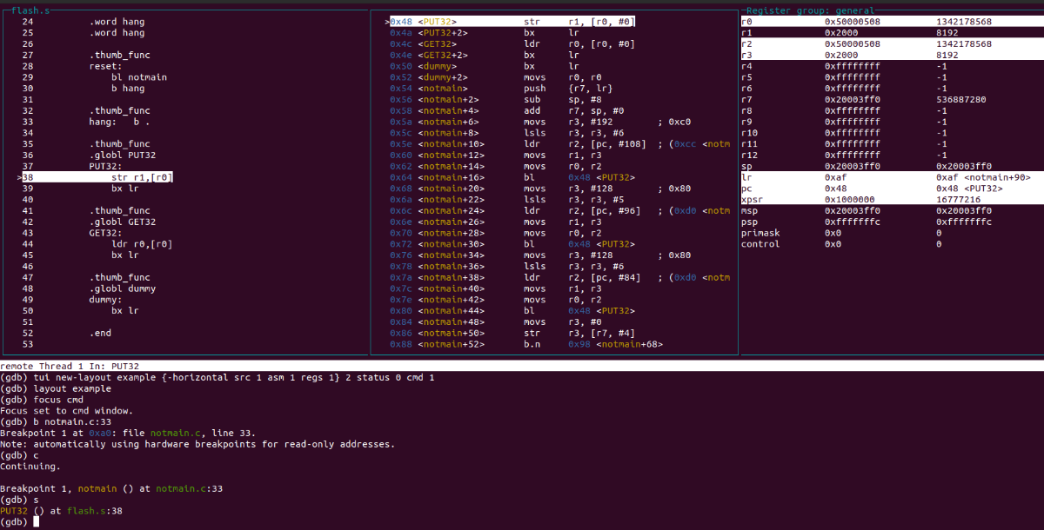Click the 'Continuing.' output line
Image resolution: width=1044 pixels, height=530 pixels.
point(30,467)
